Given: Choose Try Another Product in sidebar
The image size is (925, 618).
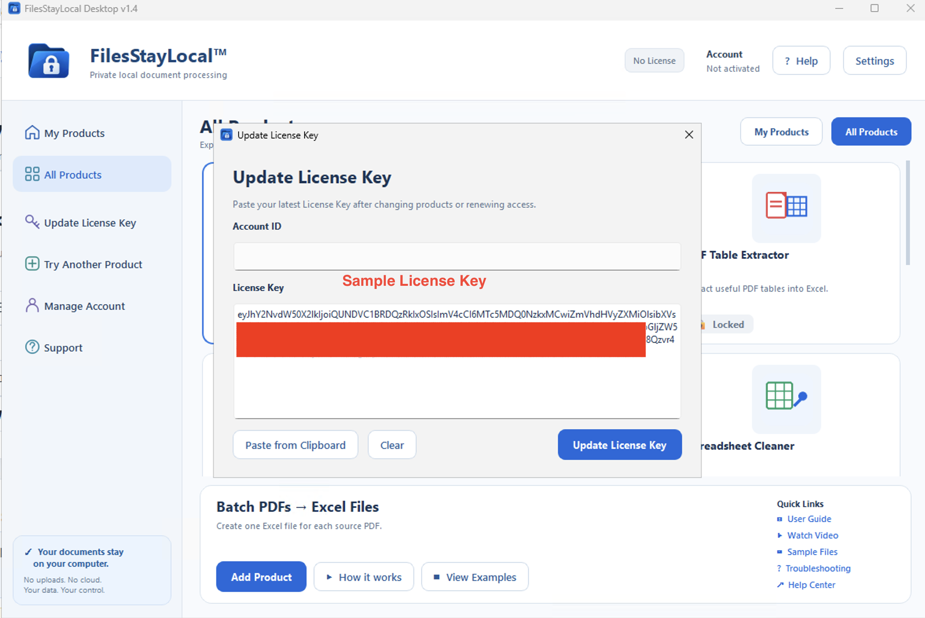Looking at the screenshot, I should (92, 264).
